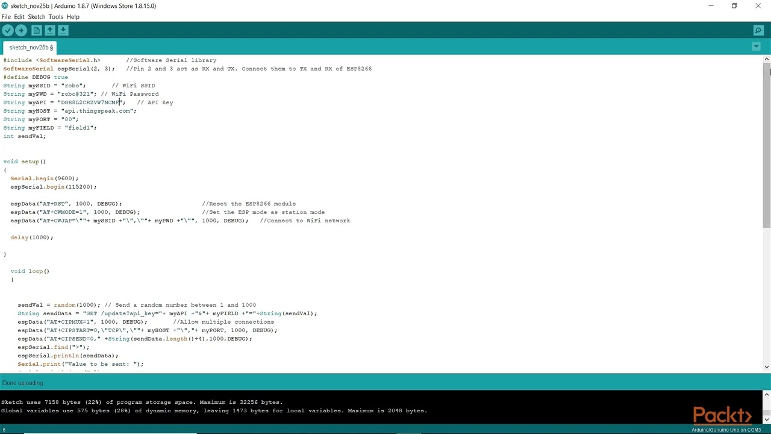Image resolution: width=771 pixels, height=434 pixels.
Task: Click the 'Global variables use 575 bytes' line
Action: (214, 410)
